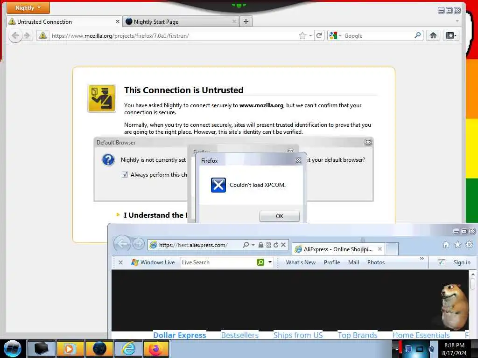This screenshot has width=478, height=358.
Task: Open the Home Essentials link
Action: 421,335
